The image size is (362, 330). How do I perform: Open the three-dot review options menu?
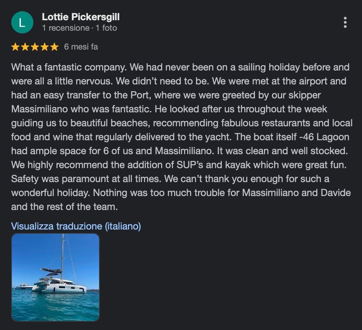click(x=345, y=22)
